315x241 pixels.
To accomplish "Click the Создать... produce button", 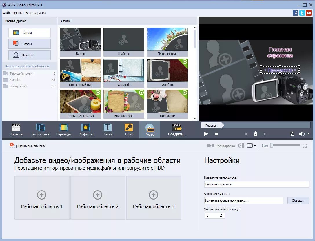I will tap(177, 130).
